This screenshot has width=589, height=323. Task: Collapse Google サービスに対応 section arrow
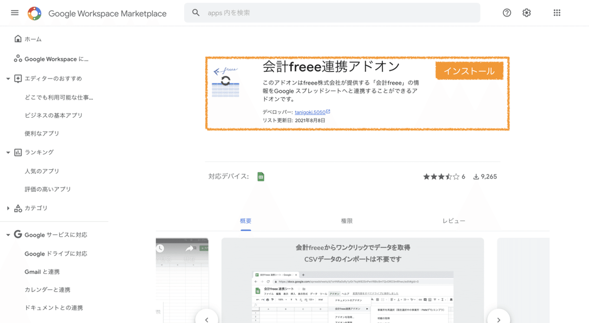click(8, 235)
